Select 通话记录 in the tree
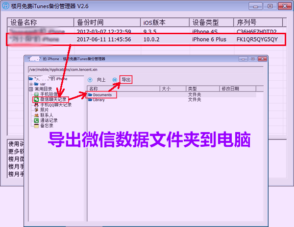294x227 pixels. [49, 120]
